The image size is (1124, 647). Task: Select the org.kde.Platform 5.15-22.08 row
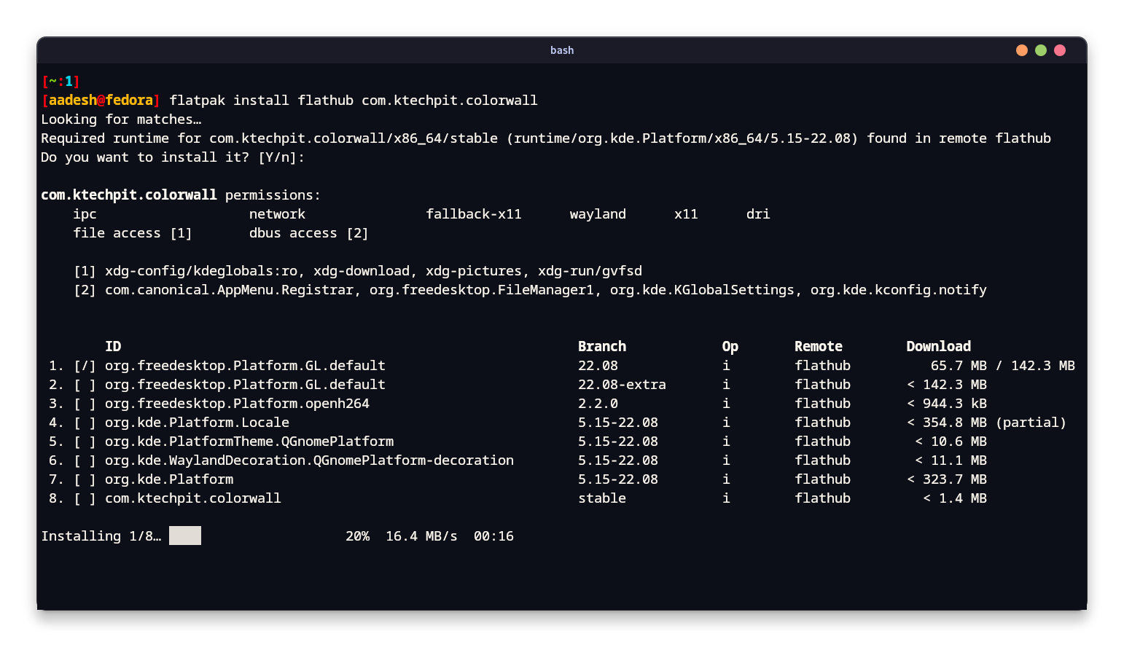coord(85,479)
